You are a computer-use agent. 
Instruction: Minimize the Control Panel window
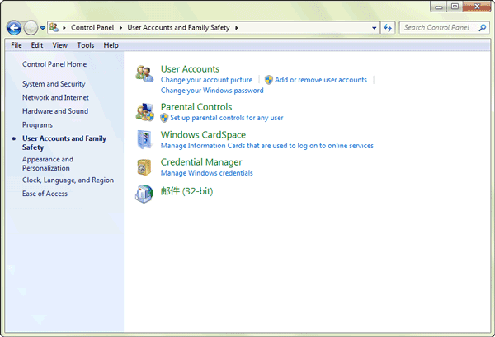(x=439, y=7)
